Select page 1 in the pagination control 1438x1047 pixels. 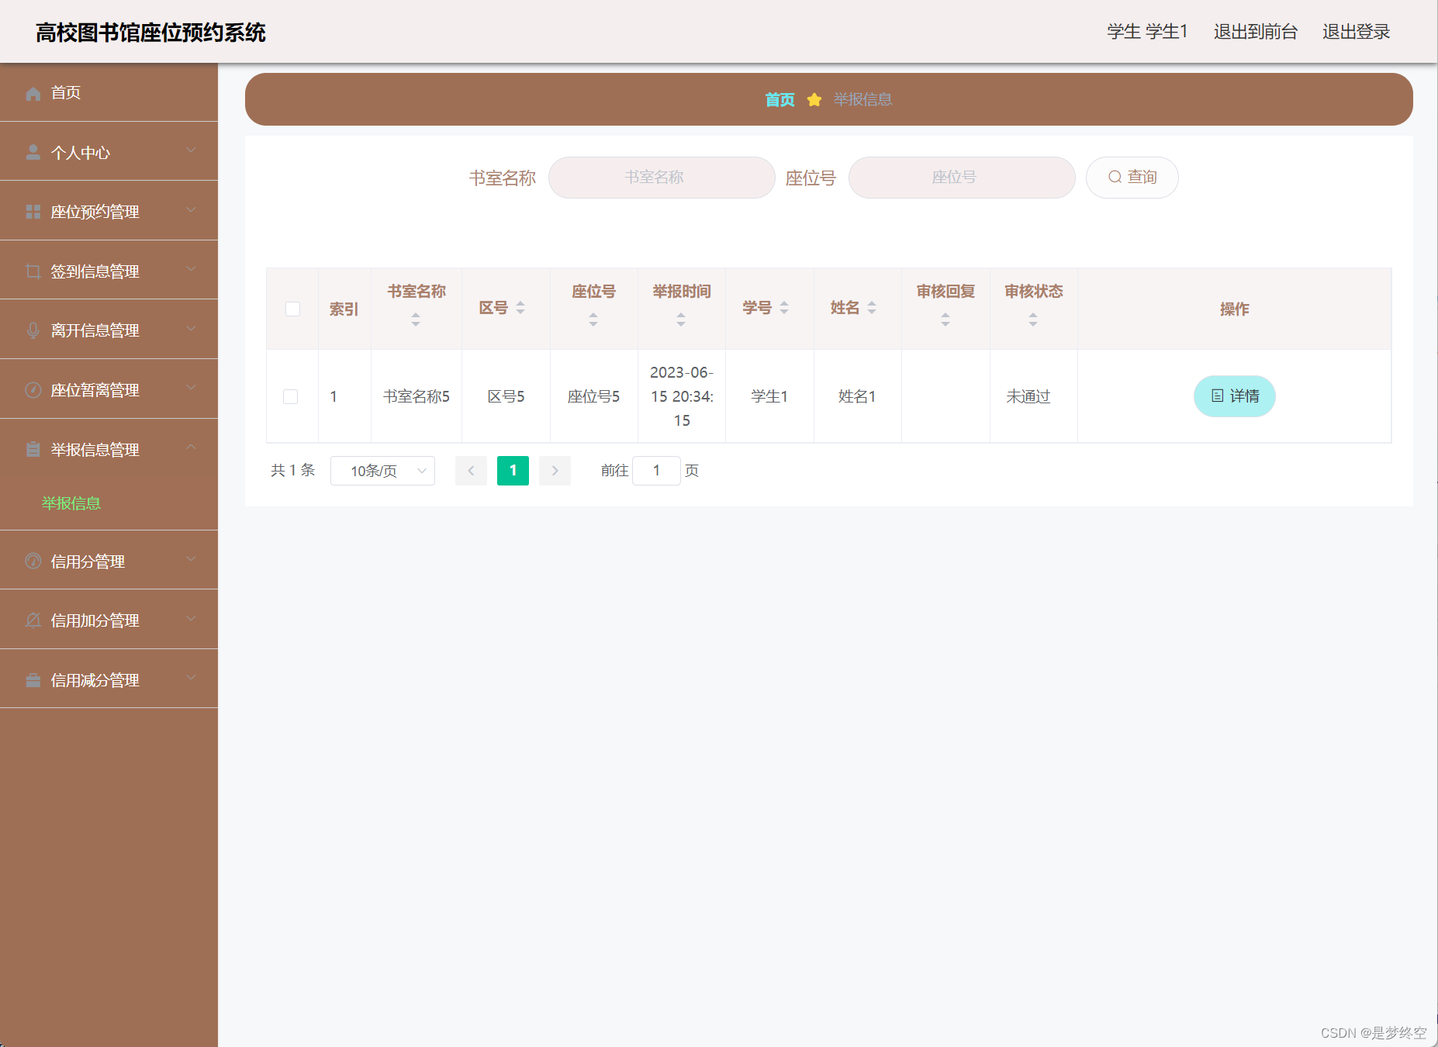[x=513, y=470]
